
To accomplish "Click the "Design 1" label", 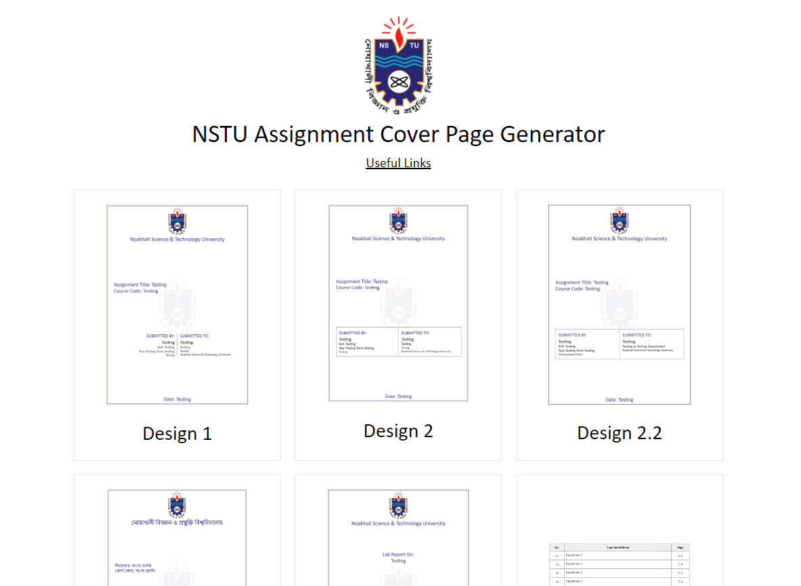I will point(177,433).
